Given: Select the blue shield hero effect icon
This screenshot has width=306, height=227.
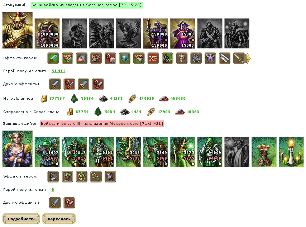Looking at the screenshot, I should pyautogui.click(x=124, y=58).
